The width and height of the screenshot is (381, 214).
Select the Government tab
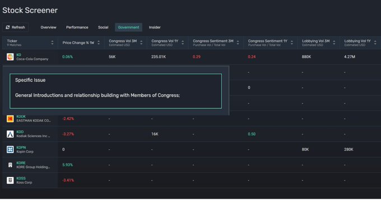pos(128,27)
